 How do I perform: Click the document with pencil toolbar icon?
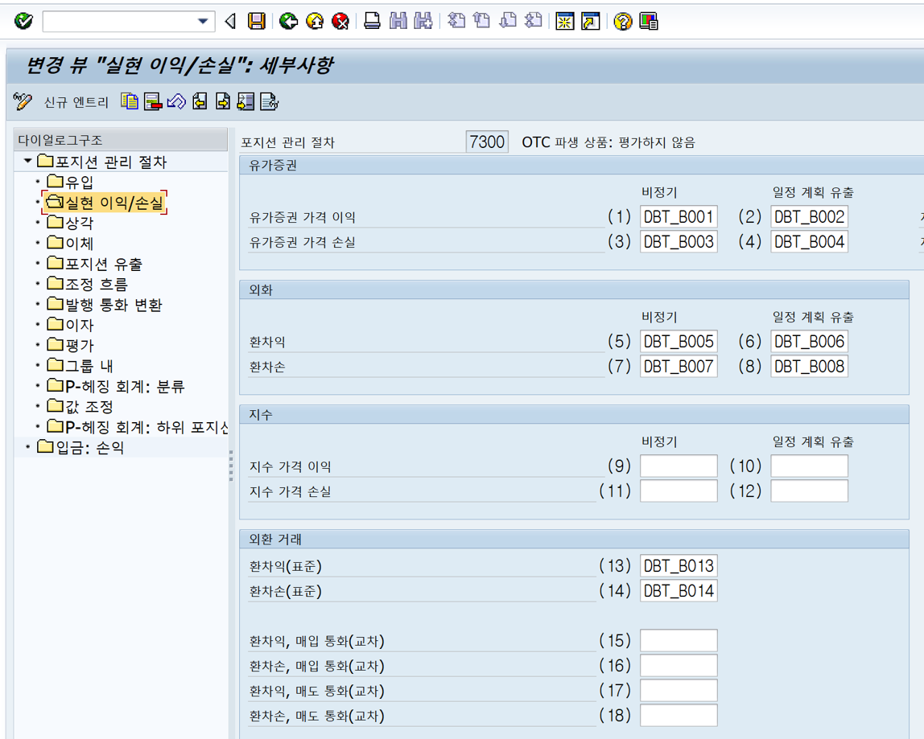tap(270, 102)
